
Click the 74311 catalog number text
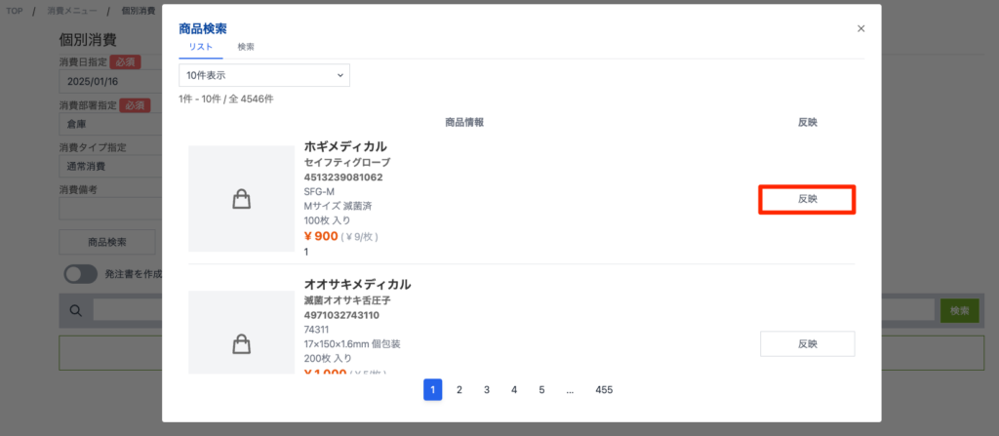(x=317, y=330)
